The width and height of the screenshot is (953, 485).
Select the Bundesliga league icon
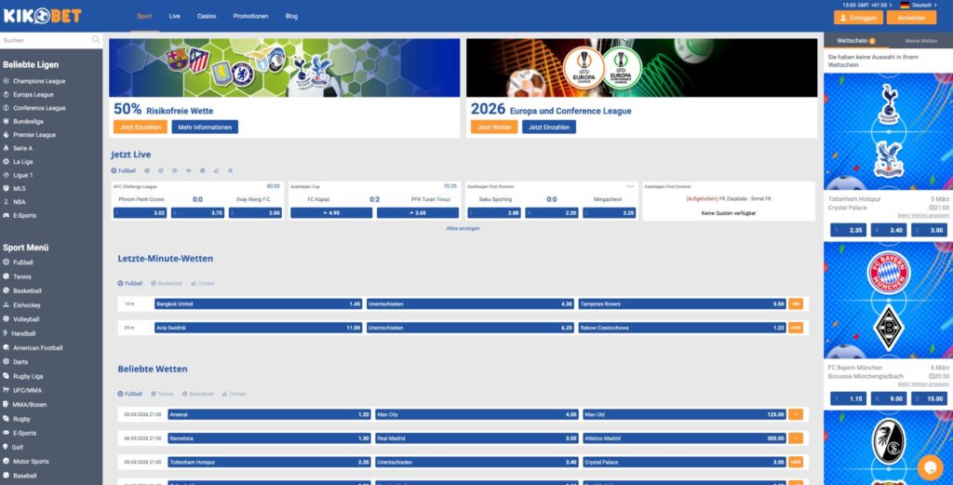7,121
